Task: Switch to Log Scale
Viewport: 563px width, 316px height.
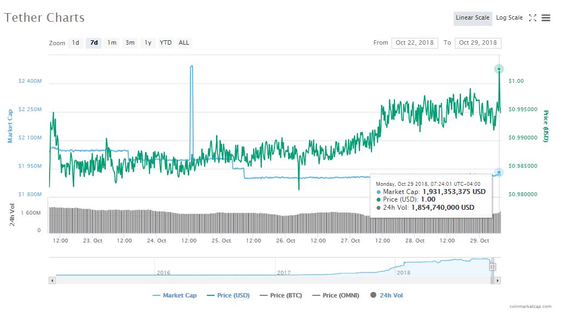Action: pyautogui.click(x=509, y=18)
